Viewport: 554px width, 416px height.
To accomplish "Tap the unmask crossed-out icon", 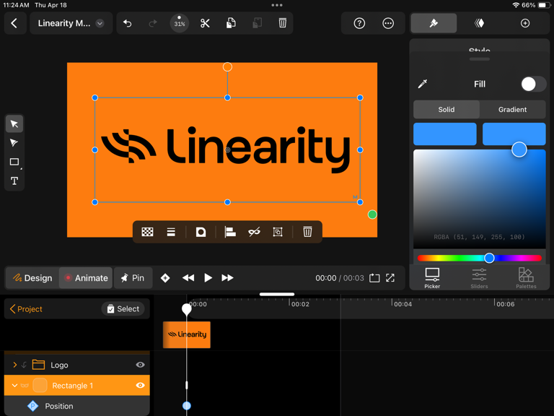I will pyautogui.click(x=254, y=232).
